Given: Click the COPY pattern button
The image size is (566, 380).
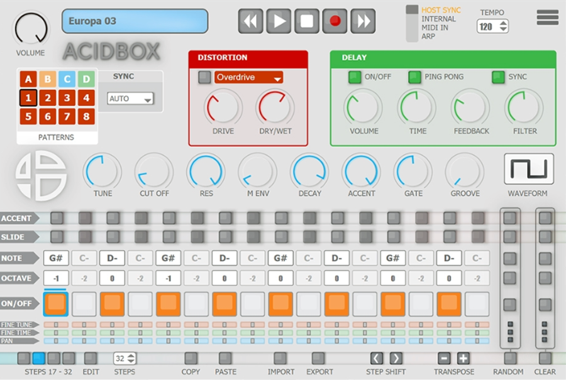Looking at the screenshot, I should pos(191,358).
